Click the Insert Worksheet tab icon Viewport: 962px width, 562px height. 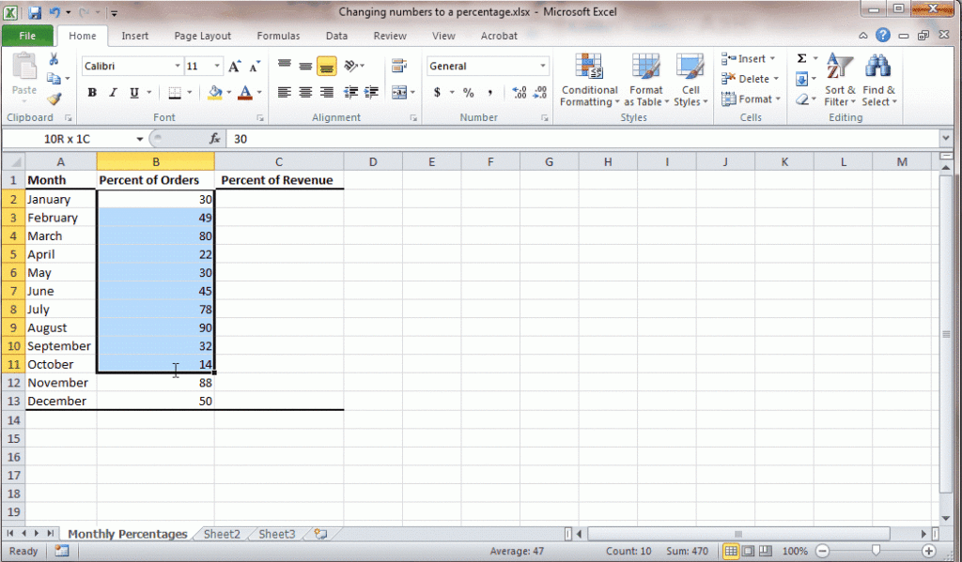tap(320, 534)
